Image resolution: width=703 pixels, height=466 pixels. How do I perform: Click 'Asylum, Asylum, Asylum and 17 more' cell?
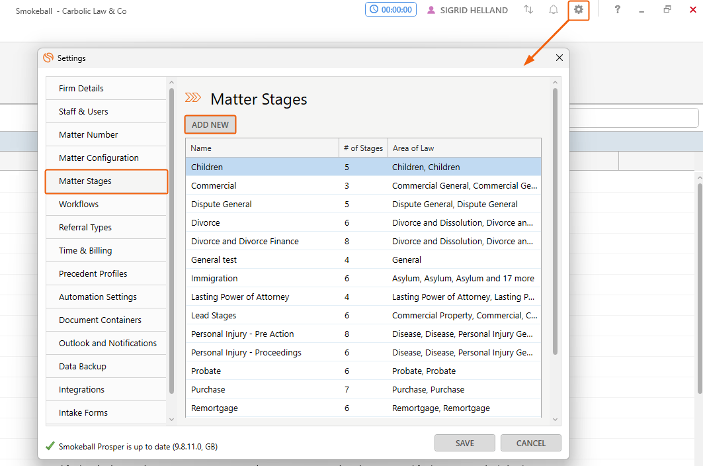(x=463, y=279)
